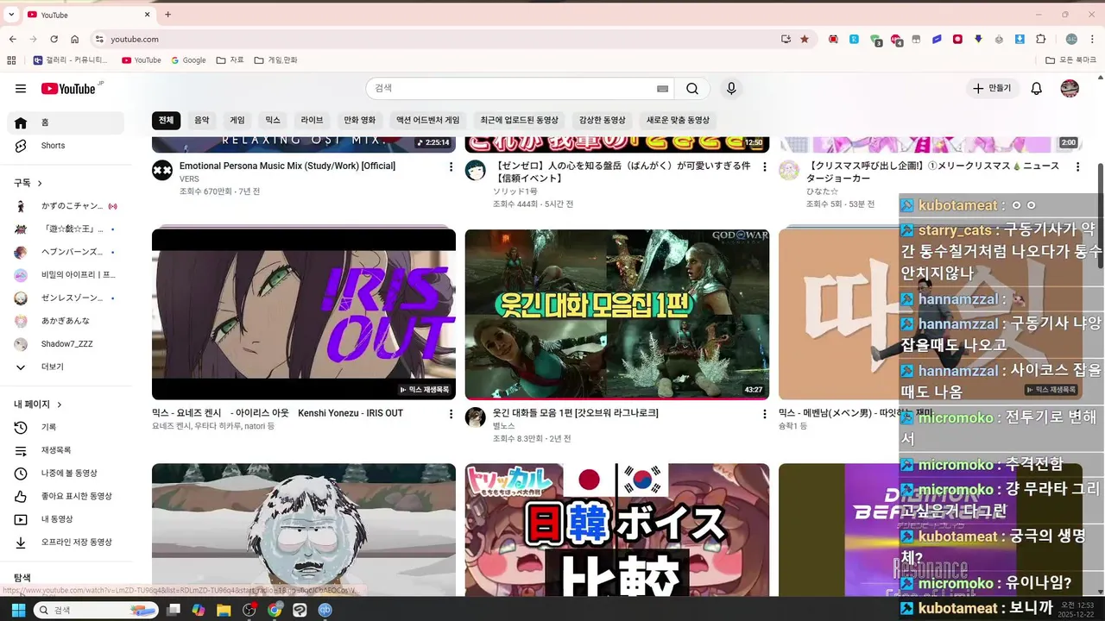Select the 감상한 동영상 chip
The width and height of the screenshot is (1105, 621).
tap(602, 120)
